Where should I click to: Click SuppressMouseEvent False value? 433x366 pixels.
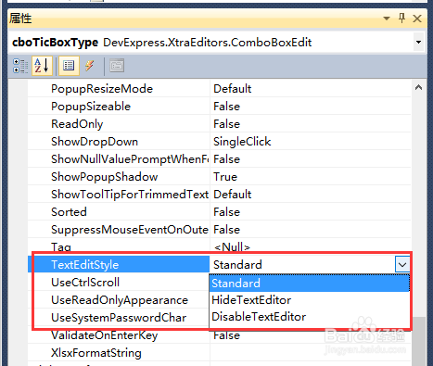click(311, 230)
